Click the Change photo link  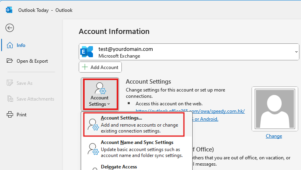pos(274,136)
